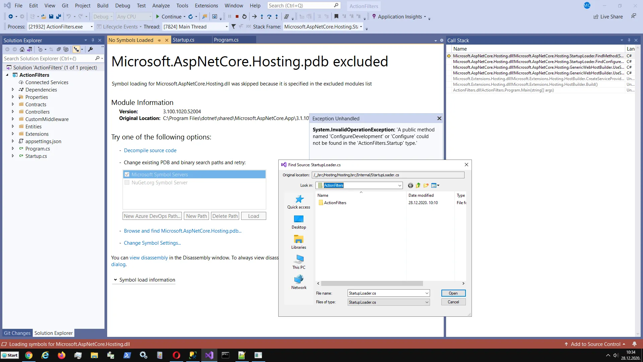This screenshot has height=362, width=643.
Task: Expand the Controllers folder node
Action: click(13, 112)
